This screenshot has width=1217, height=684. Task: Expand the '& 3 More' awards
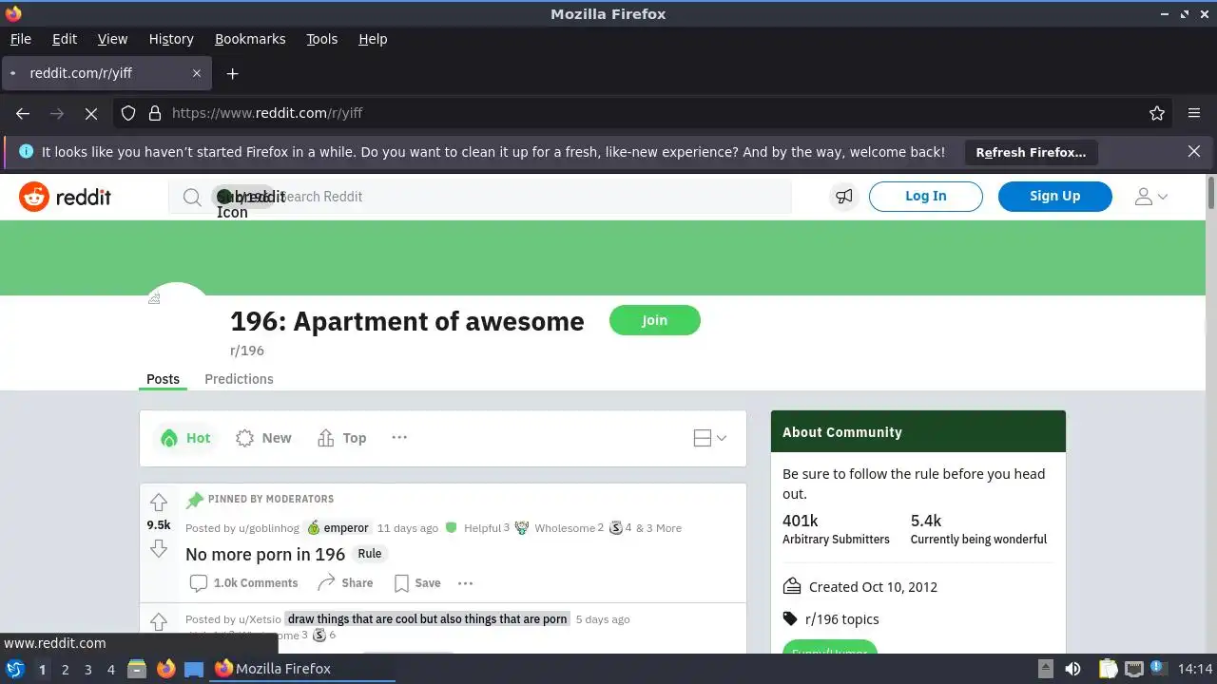click(659, 528)
